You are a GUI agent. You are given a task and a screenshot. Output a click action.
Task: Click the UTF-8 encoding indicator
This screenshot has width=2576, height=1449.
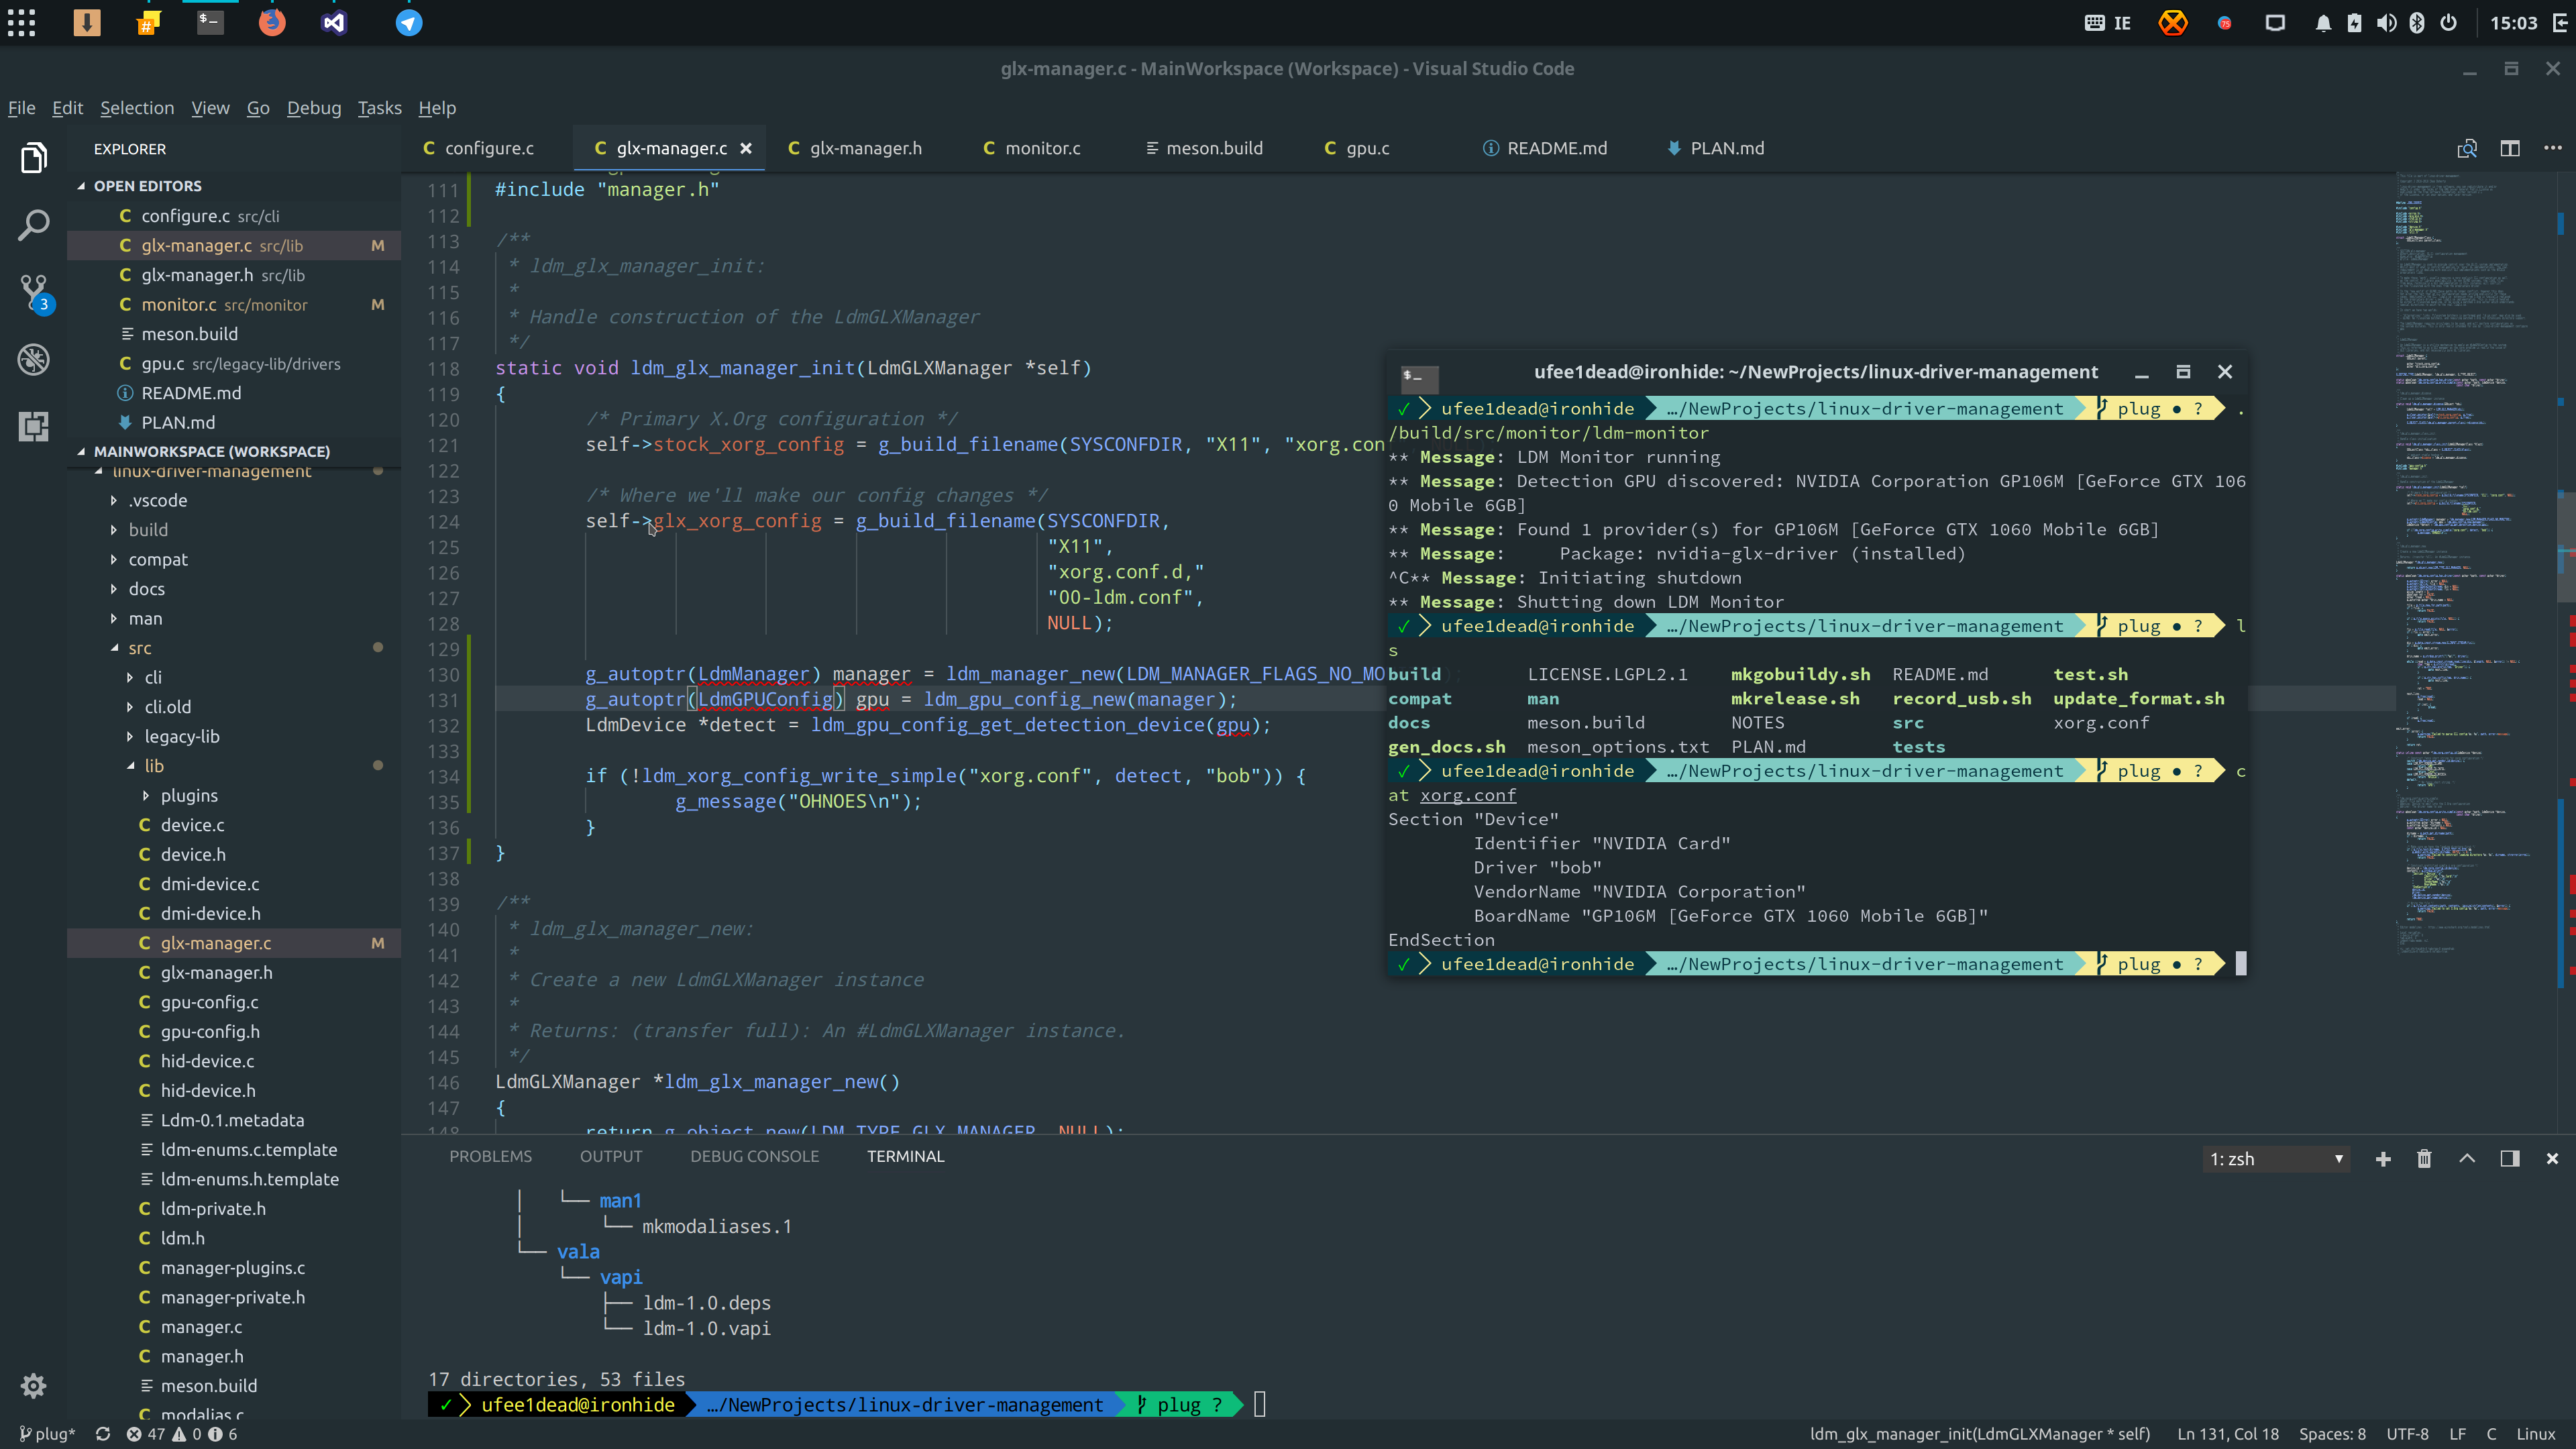coord(2408,1434)
